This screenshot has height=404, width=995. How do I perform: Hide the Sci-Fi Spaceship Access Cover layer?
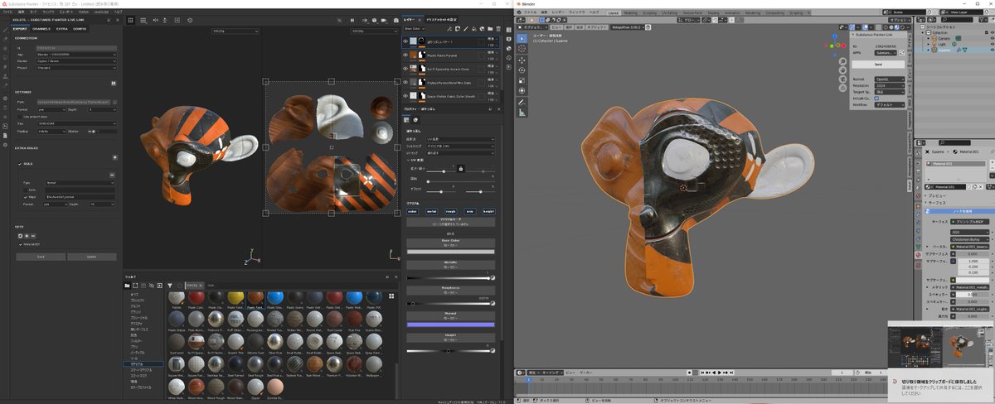tap(405, 69)
